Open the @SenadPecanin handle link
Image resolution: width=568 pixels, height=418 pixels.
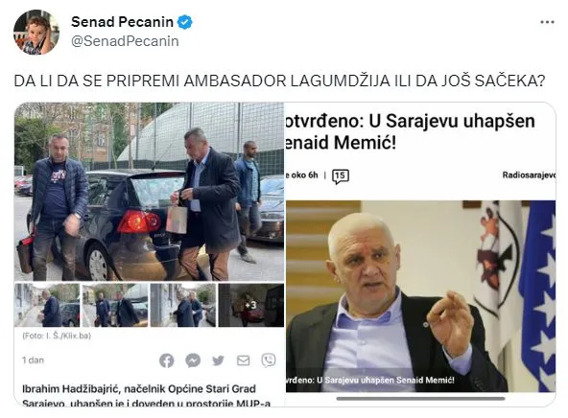(125, 41)
